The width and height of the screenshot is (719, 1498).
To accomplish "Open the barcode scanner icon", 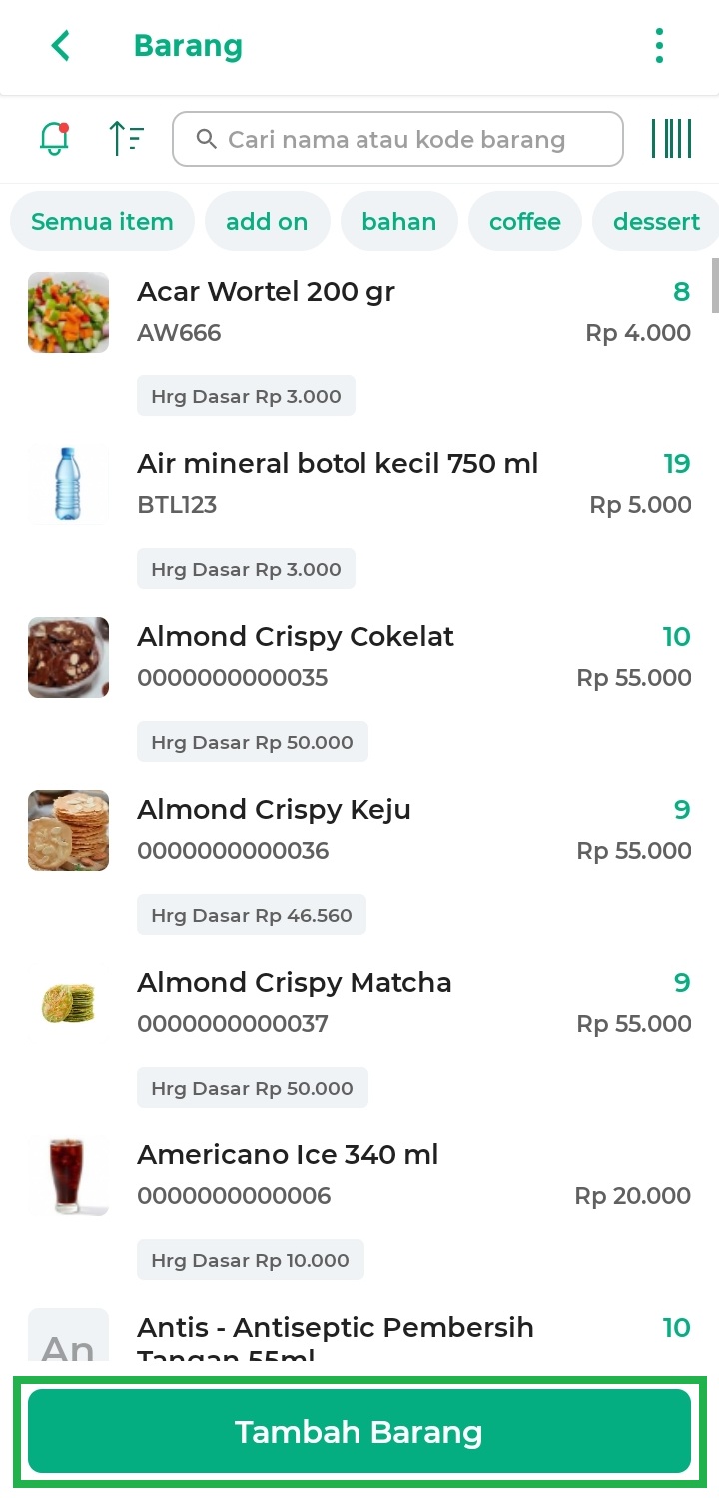I will (671, 138).
